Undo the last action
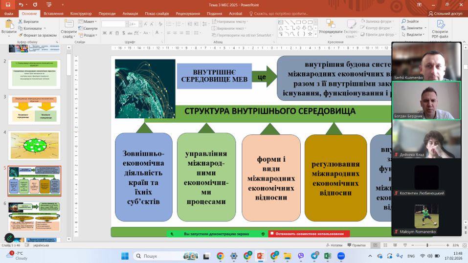This screenshot has height=263, width=468. 21,4
